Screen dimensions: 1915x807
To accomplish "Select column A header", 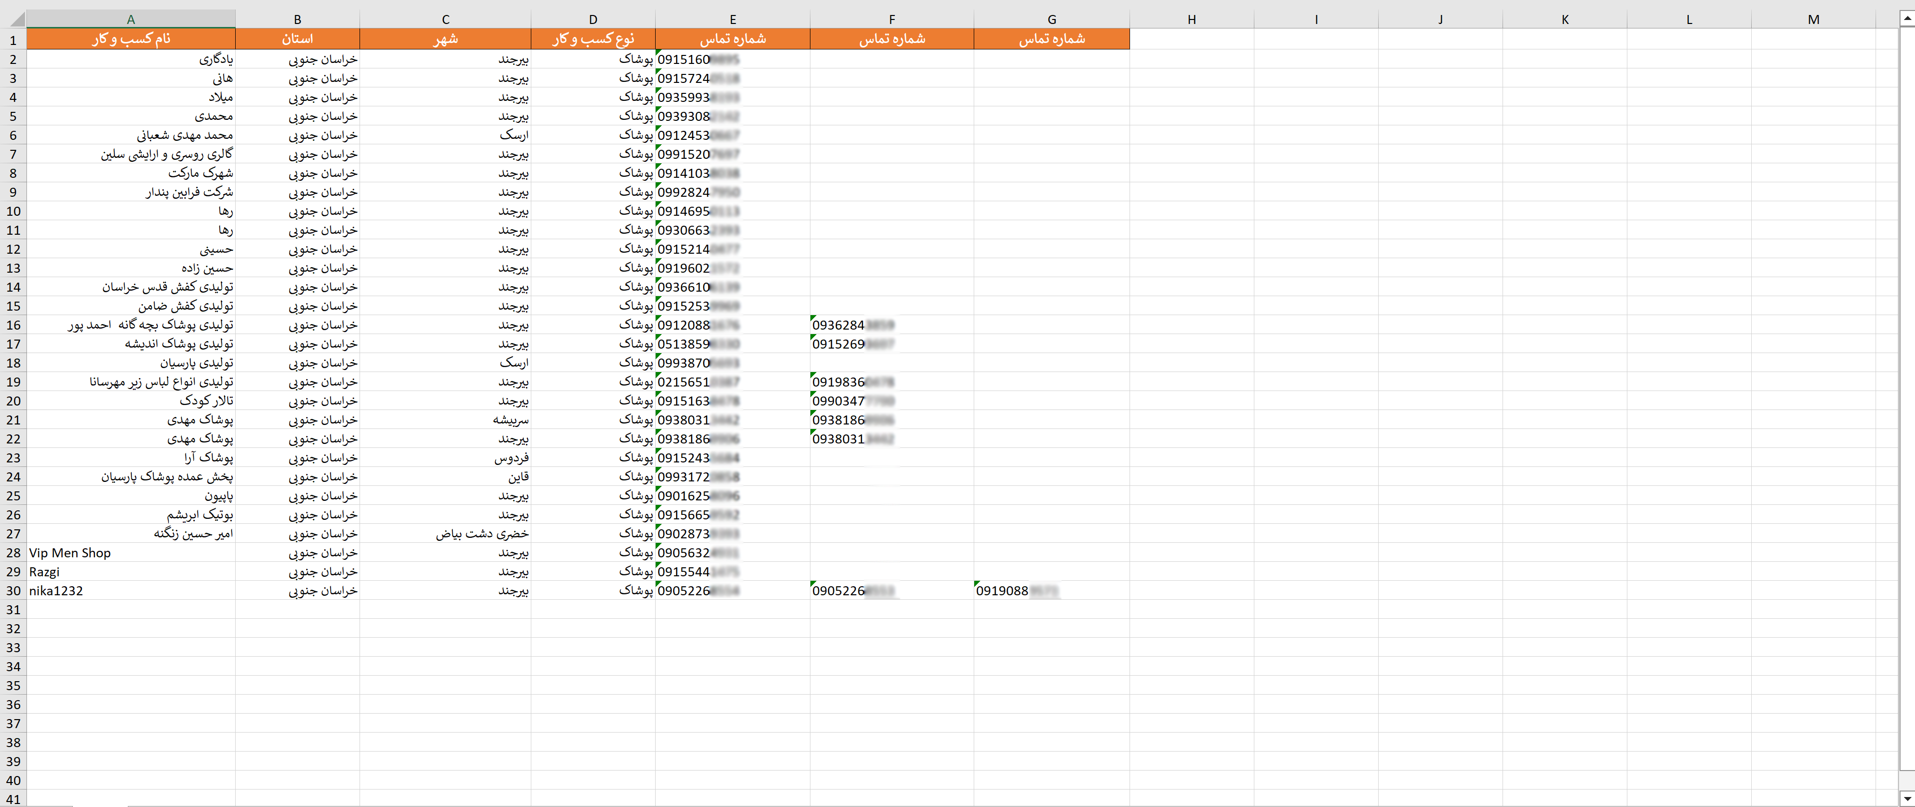I will 131,19.
